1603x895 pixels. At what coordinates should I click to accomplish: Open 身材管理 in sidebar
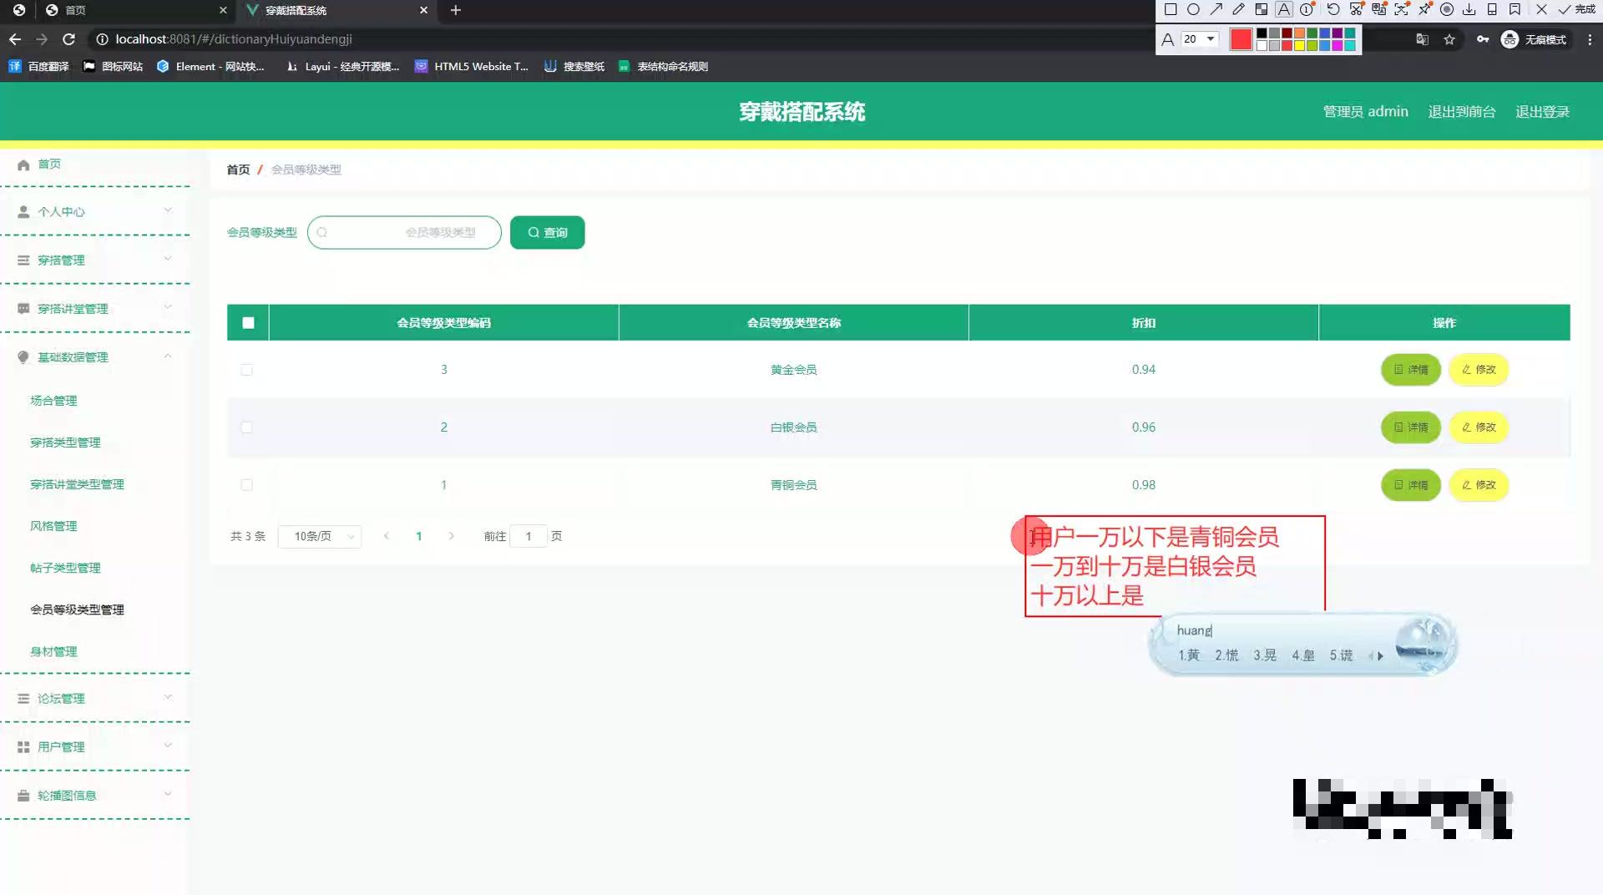click(53, 651)
